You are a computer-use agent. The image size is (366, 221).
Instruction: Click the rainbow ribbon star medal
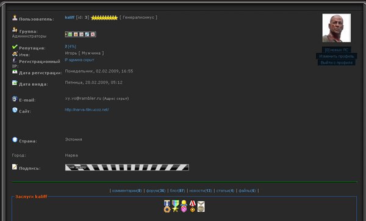pos(176,206)
